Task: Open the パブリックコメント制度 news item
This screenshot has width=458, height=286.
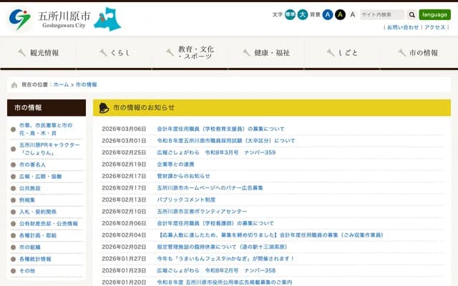Action: (186, 199)
